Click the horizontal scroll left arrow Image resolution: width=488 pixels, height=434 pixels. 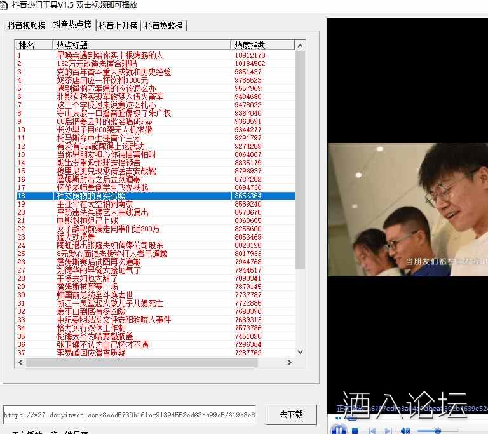click(x=20, y=362)
